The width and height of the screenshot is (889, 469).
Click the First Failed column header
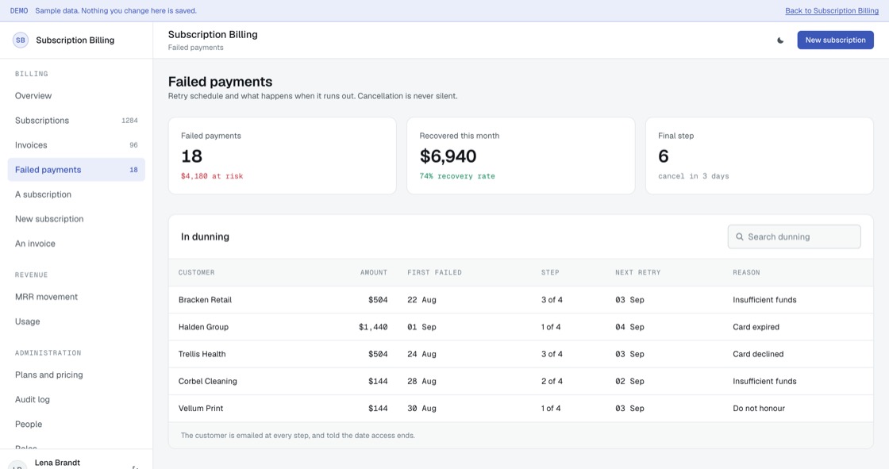[x=434, y=273]
